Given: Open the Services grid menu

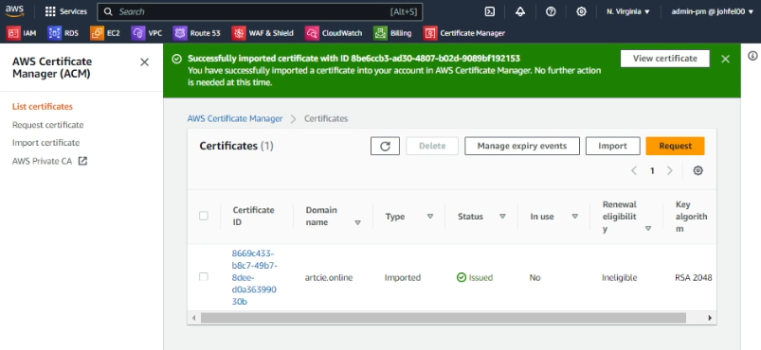Looking at the screenshot, I should 66,11.
